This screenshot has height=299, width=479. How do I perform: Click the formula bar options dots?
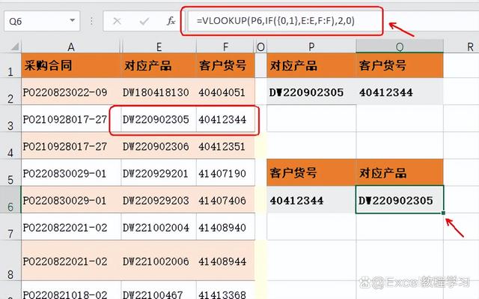click(x=91, y=21)
